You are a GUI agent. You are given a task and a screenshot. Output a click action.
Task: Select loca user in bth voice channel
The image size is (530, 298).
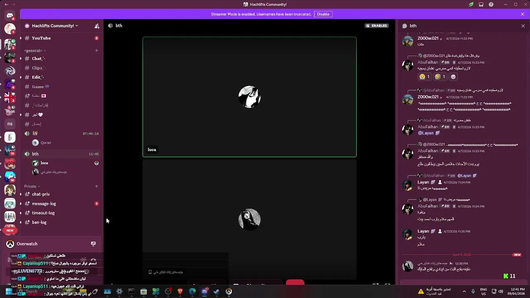(x=66, y=163)
